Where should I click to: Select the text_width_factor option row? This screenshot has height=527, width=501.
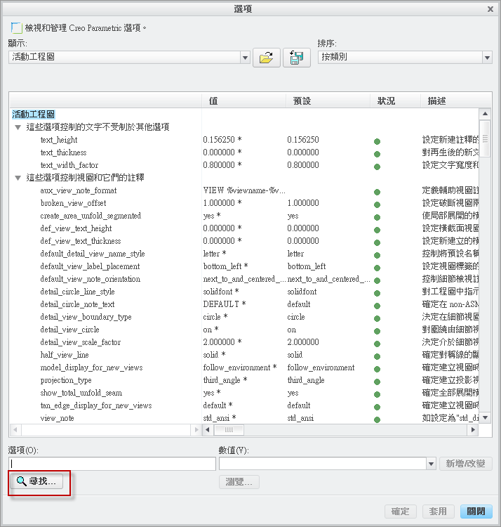point(69,165)
